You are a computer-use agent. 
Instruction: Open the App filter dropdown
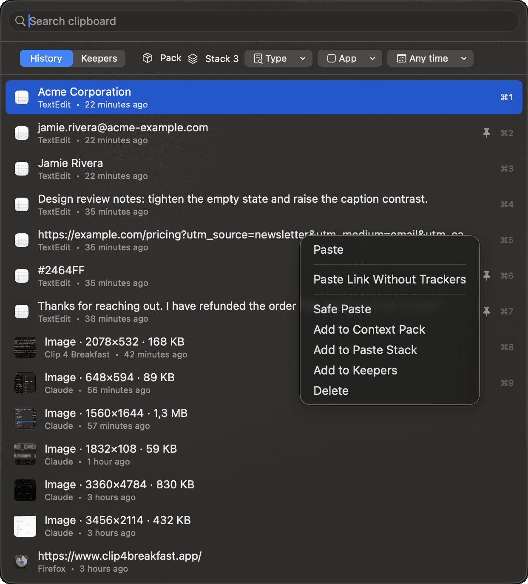pos(350,58)
